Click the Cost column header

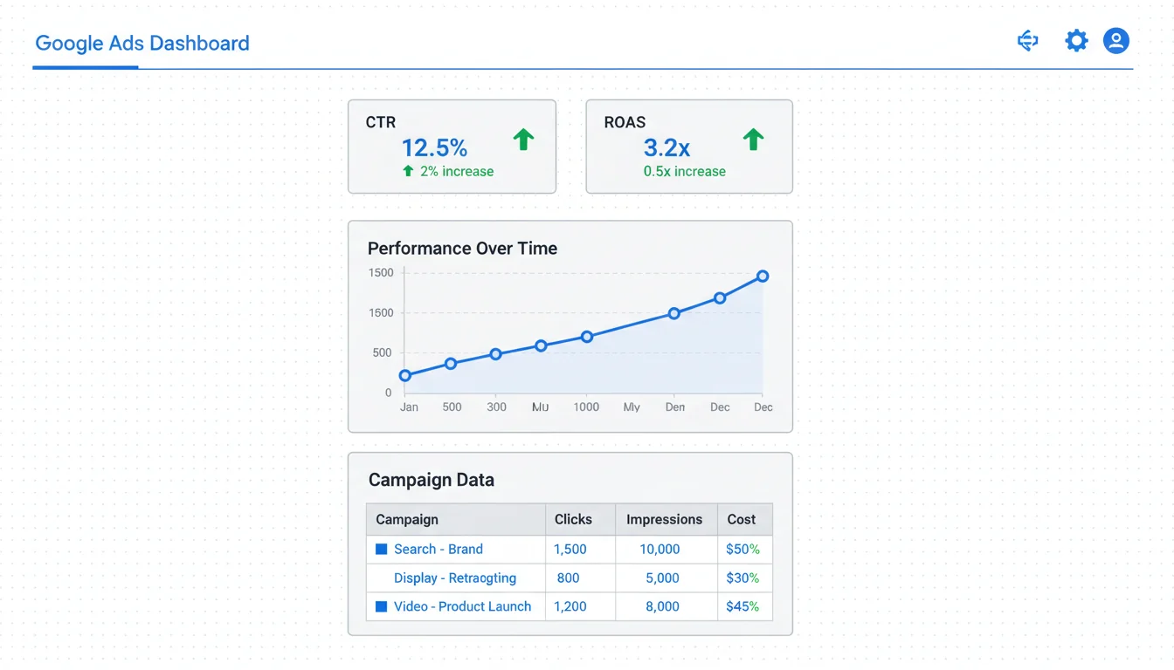(741, 519)
